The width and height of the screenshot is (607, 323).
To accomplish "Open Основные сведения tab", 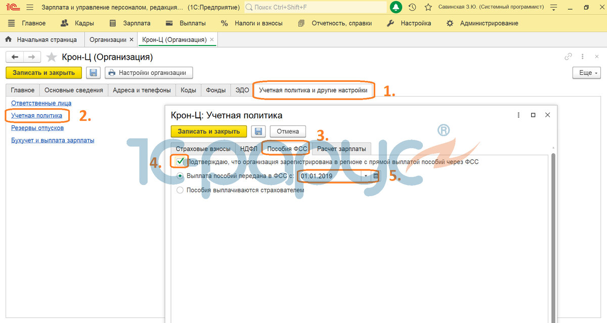I will click(74, 90).
